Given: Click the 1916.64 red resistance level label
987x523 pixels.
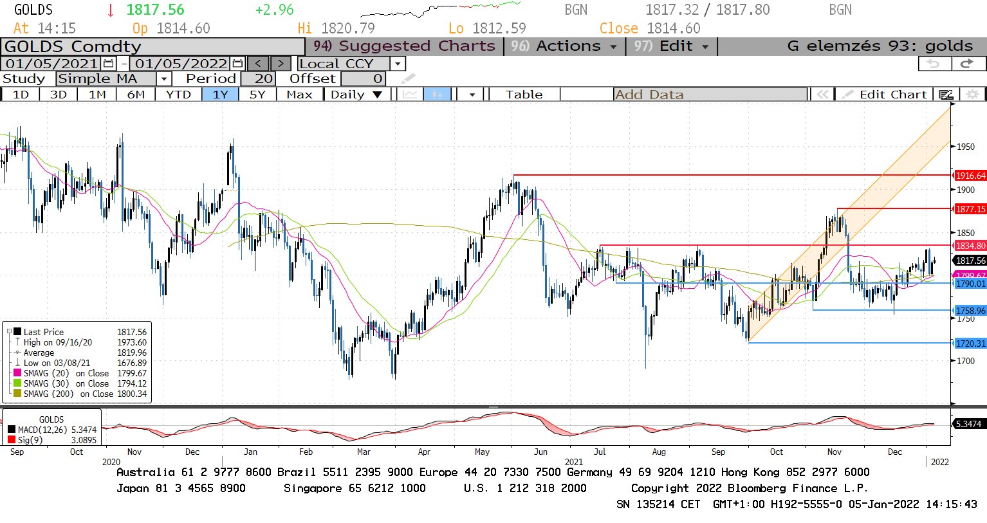Looking at the screenshot, I should [x=970, y=176].
